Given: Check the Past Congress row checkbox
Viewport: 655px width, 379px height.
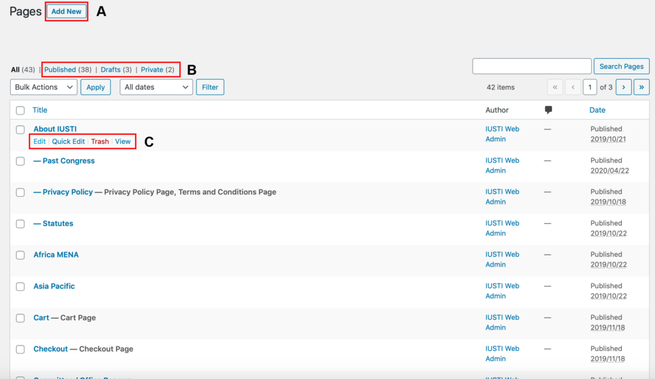Looking at the screenshot, I should [20, 161].
